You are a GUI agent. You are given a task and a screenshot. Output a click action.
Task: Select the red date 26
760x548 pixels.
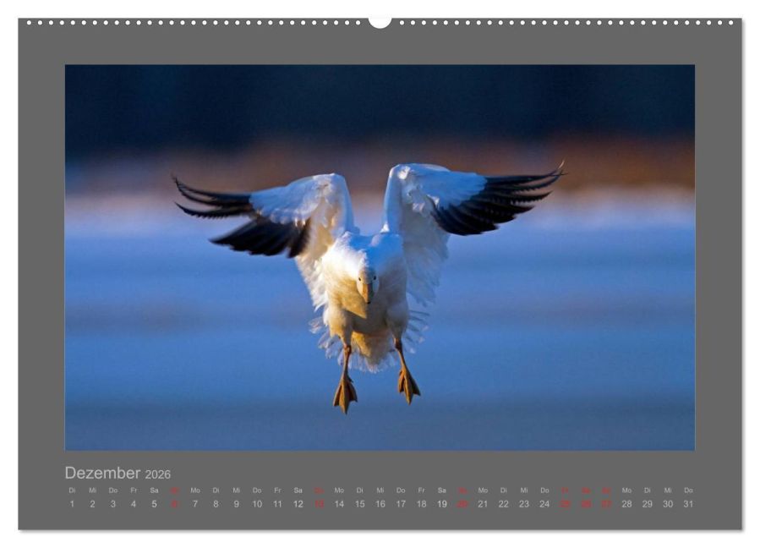click(586, 504)
